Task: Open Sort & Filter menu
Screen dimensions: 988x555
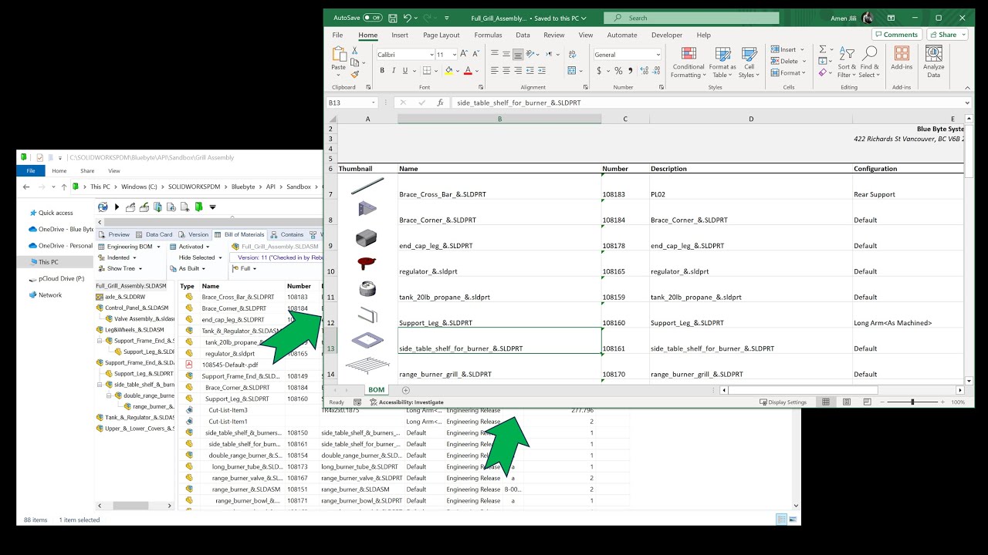Action: [847, 62]
